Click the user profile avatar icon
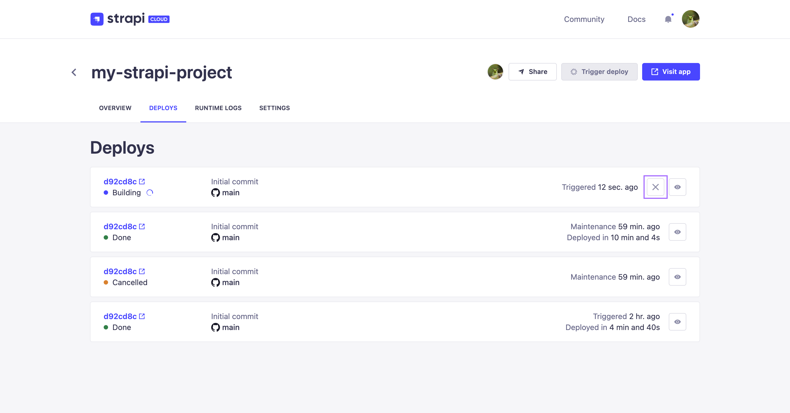This screenshot has height=413, width=790. (691, 19)
